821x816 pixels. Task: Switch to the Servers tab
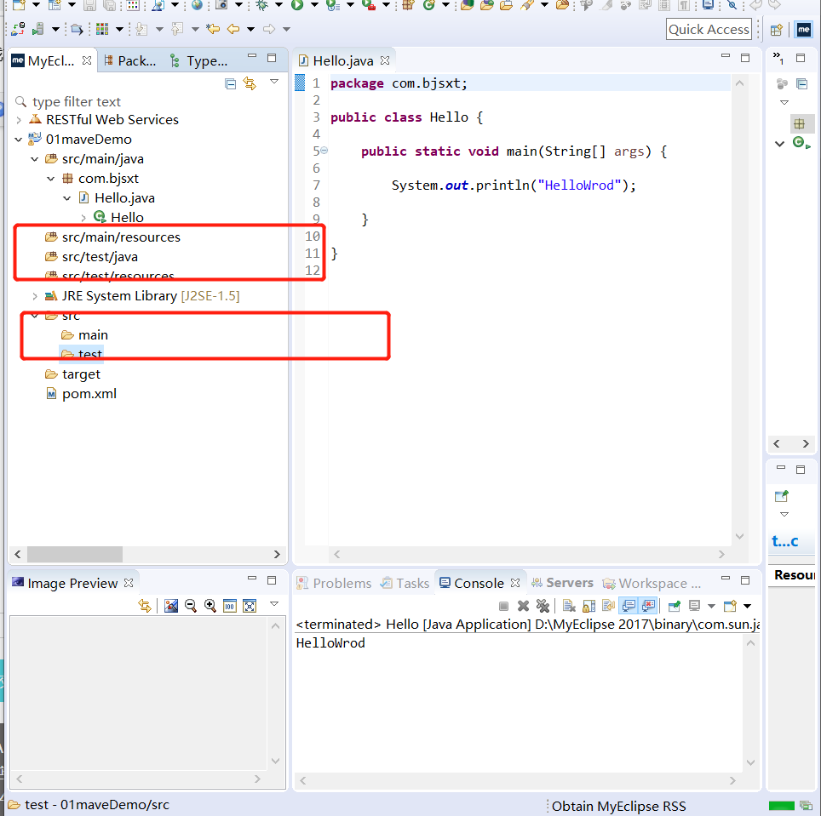tap(562, 583)
